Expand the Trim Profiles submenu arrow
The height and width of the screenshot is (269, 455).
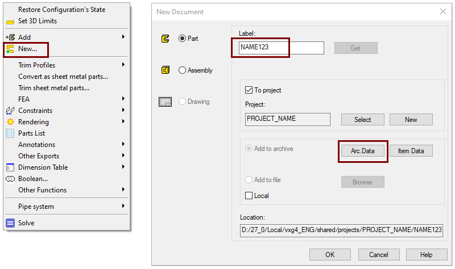click(123, 65)
